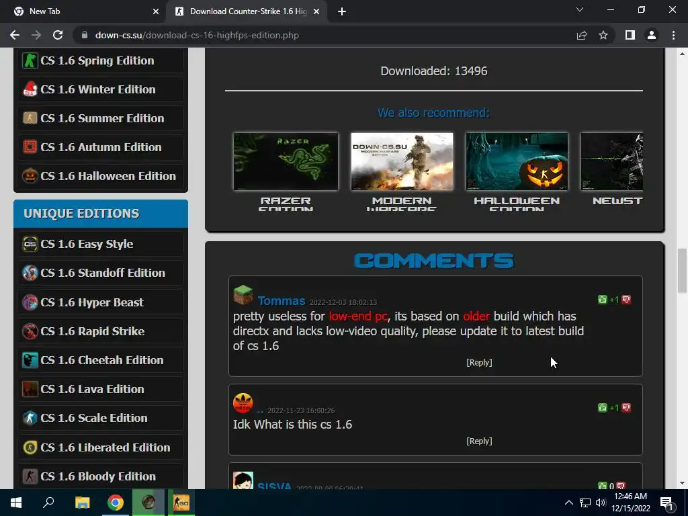Open CS 1.6 Cheetah Edition link
The width and height of the screenshot is (688, 516).
click(102, 360)
